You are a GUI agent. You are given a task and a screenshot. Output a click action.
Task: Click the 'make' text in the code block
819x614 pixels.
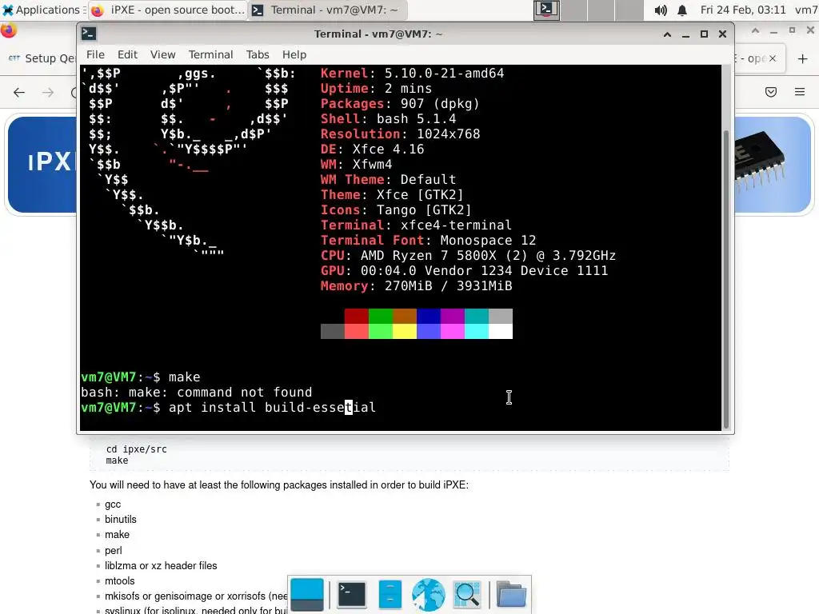[117, 460]
